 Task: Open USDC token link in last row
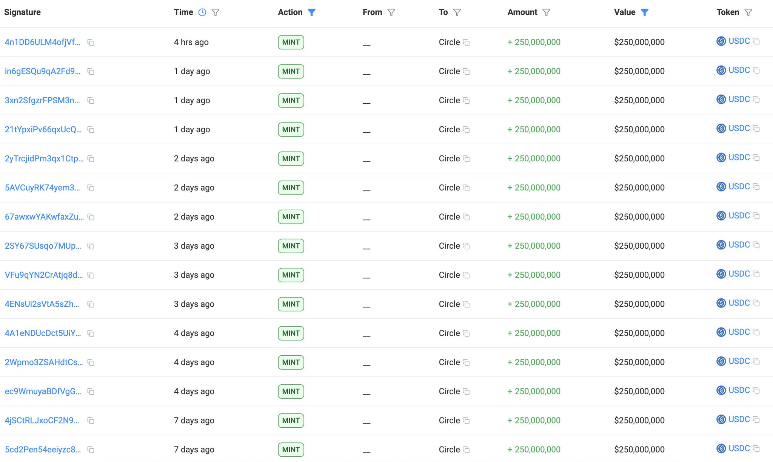[x=739, y=448]
